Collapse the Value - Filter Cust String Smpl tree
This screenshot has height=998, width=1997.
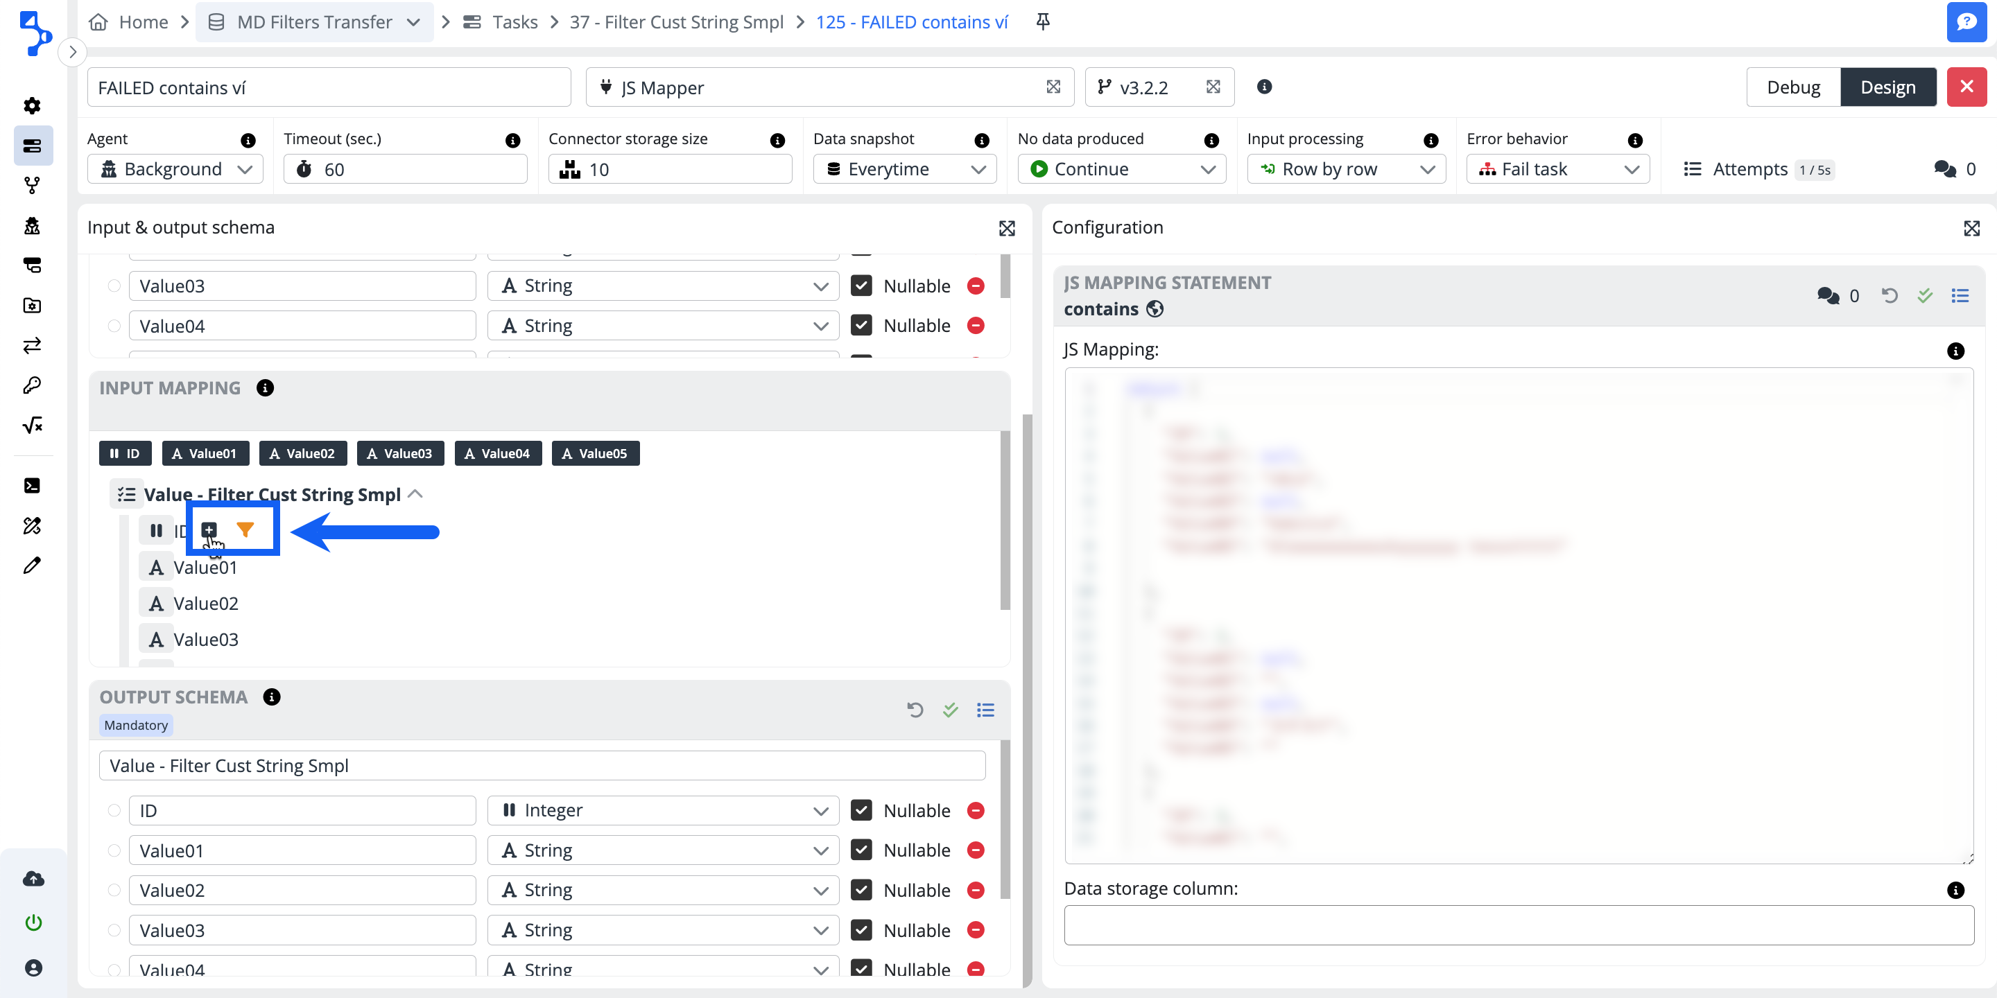(x=415, y=494)
